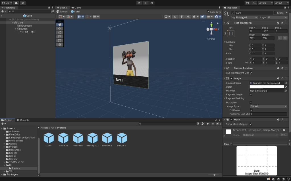Image resolution: width=291 pixels, height=181 pixels.
Task: Switch to the Console tab
Action: pos(23,120)
